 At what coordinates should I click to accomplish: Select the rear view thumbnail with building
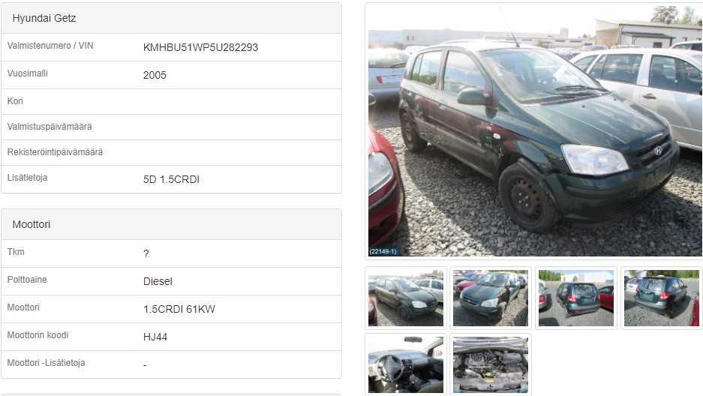point(575,298)
